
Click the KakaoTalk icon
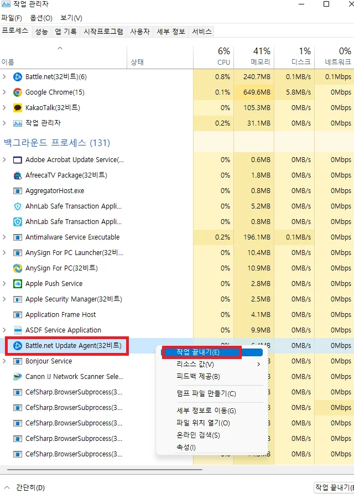[18, 107]
